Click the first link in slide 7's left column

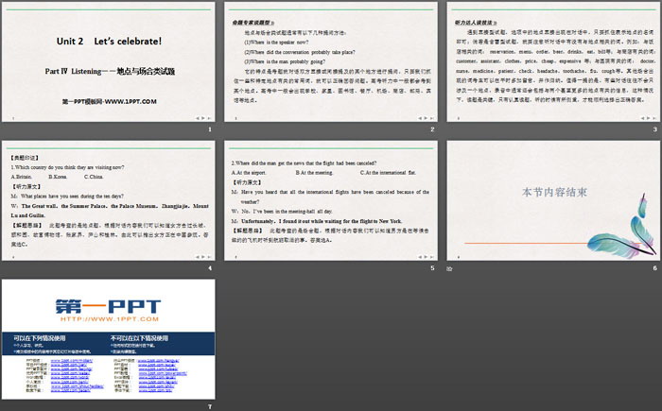tap(64, 360)
